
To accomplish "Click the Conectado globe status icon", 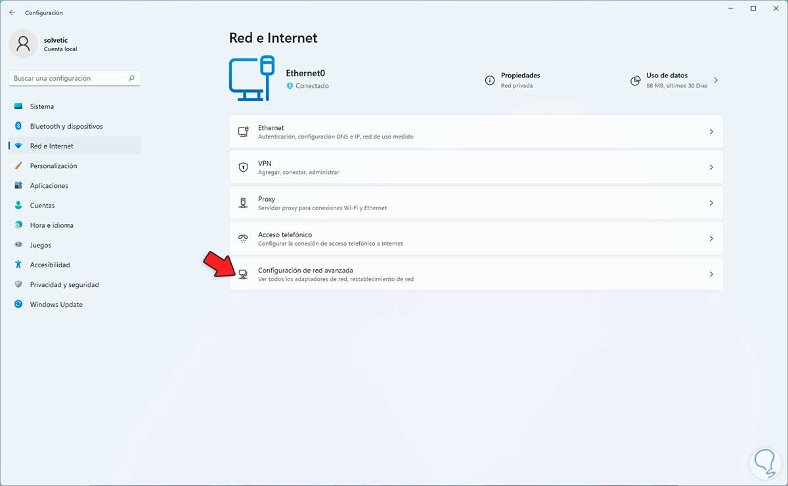I will pyautogui.click(x=290, y=86).
